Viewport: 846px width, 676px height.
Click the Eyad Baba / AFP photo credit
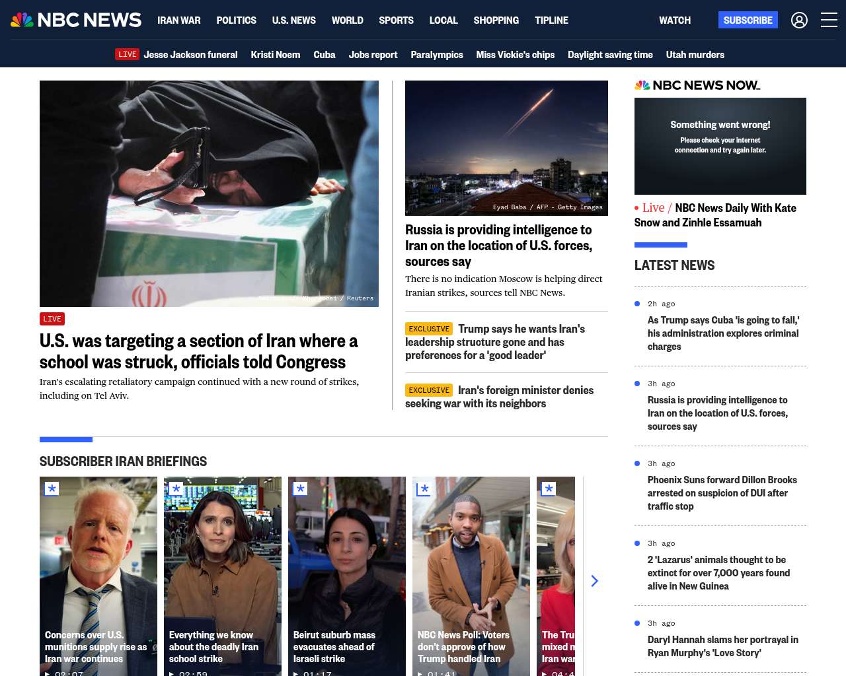coord(548,207)
